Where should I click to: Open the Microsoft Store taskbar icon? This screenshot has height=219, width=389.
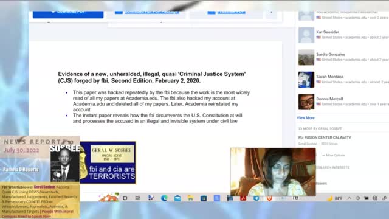click(204, 198)
